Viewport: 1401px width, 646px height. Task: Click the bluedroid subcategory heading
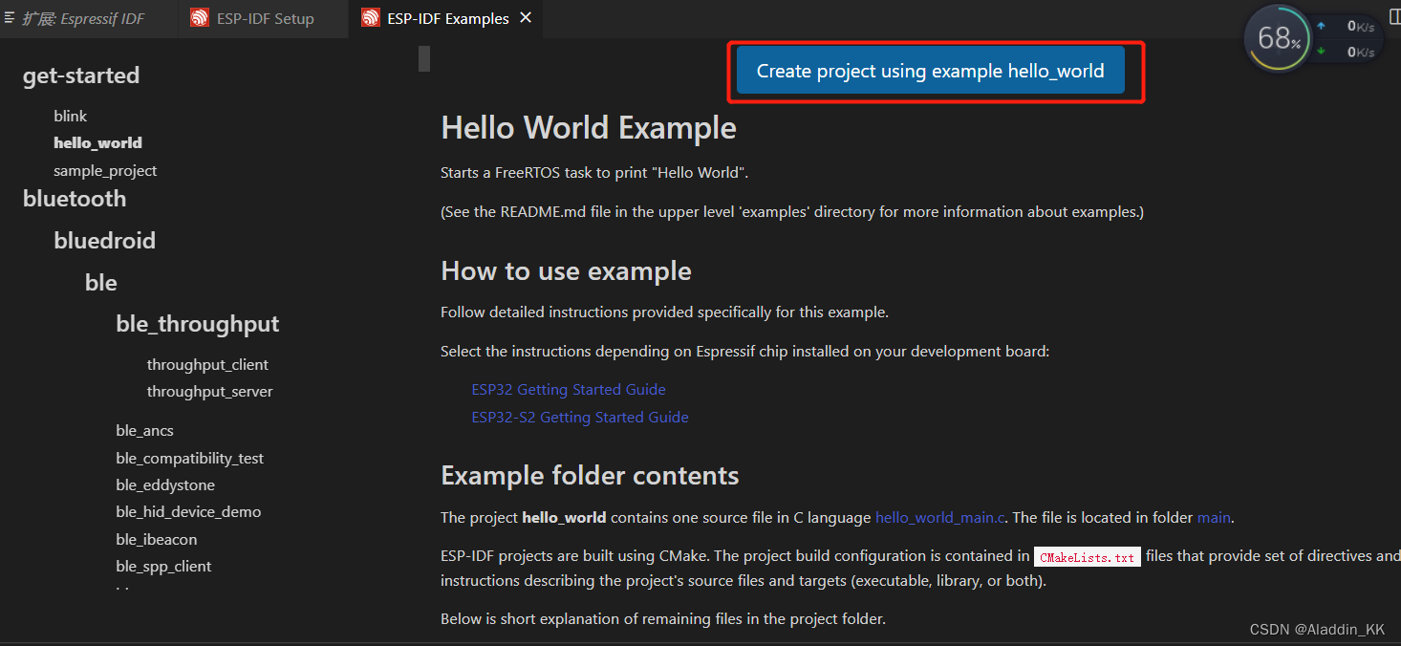pyautogui.click(x=104, y=241)
